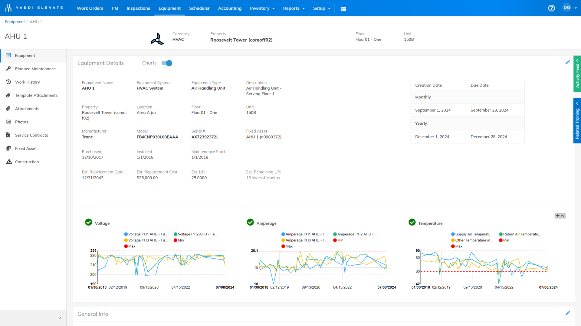
Task: Open the Scheduler menu item
Action: (199, 8)
